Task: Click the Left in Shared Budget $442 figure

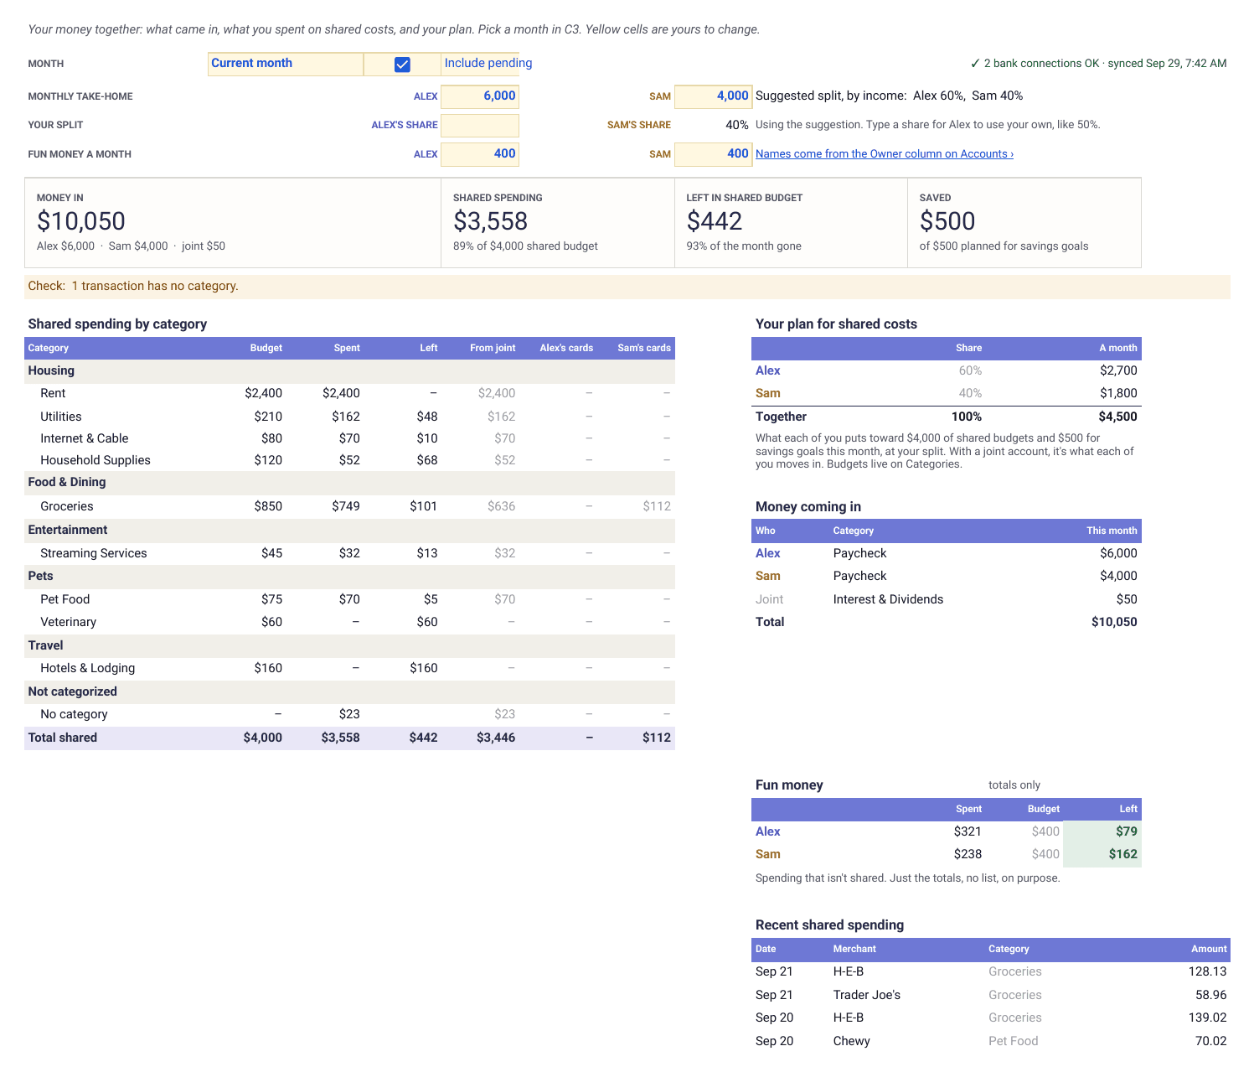Action: click(x=715, y=221)
